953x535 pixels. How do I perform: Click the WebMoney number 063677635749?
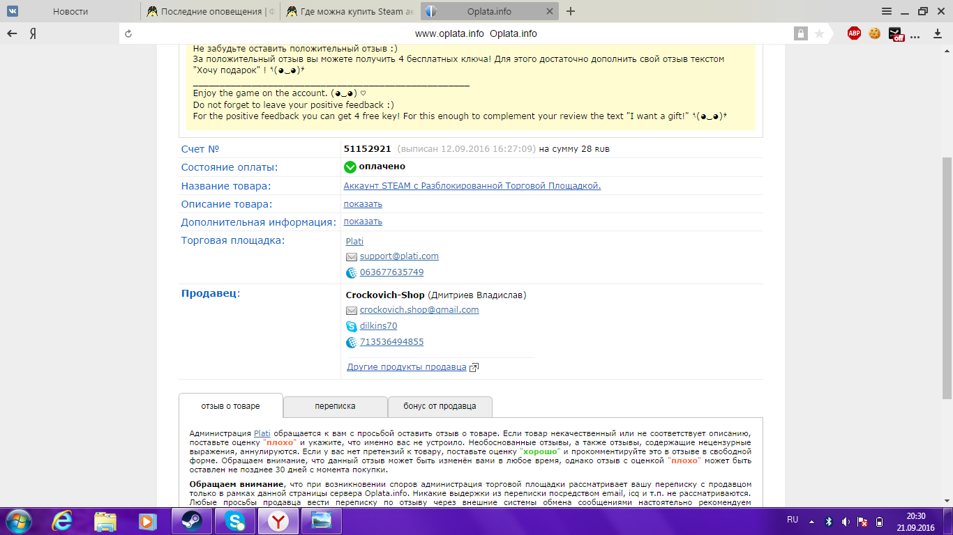pos(391,272)
